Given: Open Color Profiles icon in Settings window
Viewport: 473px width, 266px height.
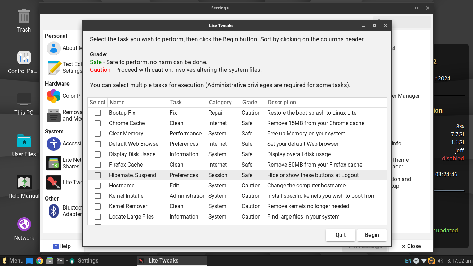Looking at the screenshot, I should (x=54, y=96).
